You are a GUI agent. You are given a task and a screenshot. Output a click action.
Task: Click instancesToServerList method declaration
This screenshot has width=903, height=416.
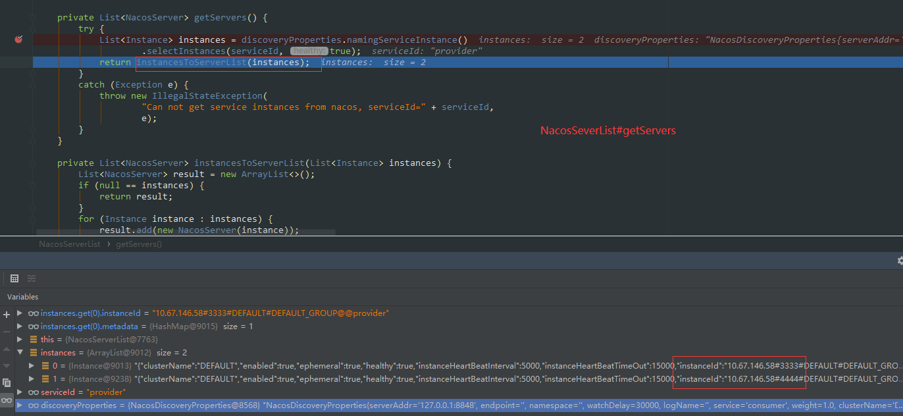pyautogui.click(x=249, y=163)
